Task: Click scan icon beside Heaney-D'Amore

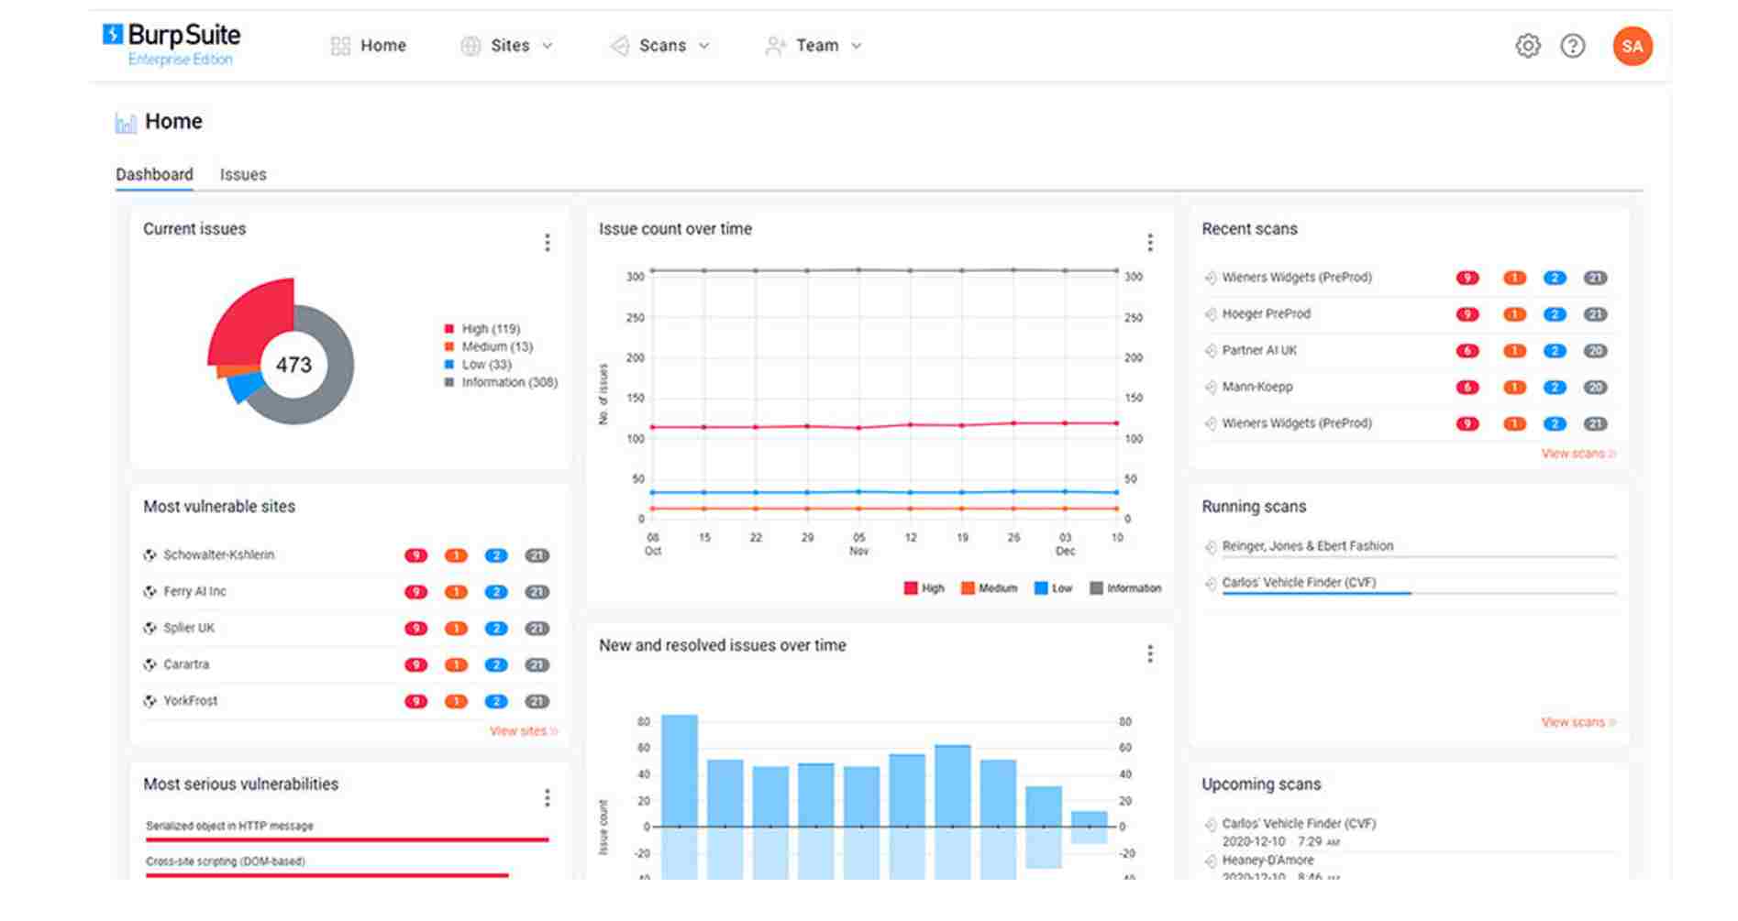Action: (1211, 861)
